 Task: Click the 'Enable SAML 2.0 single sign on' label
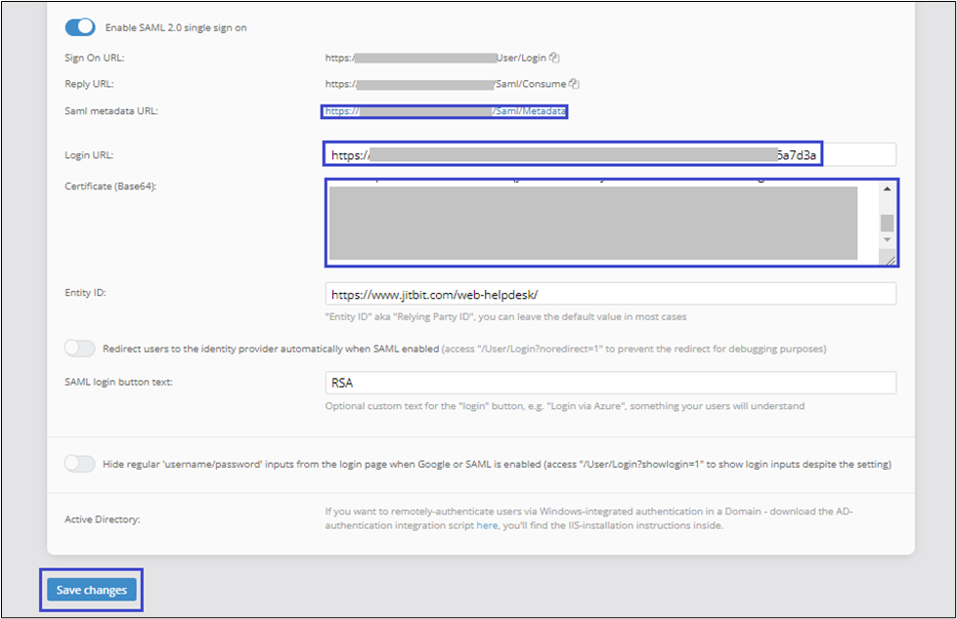(176, 27)
